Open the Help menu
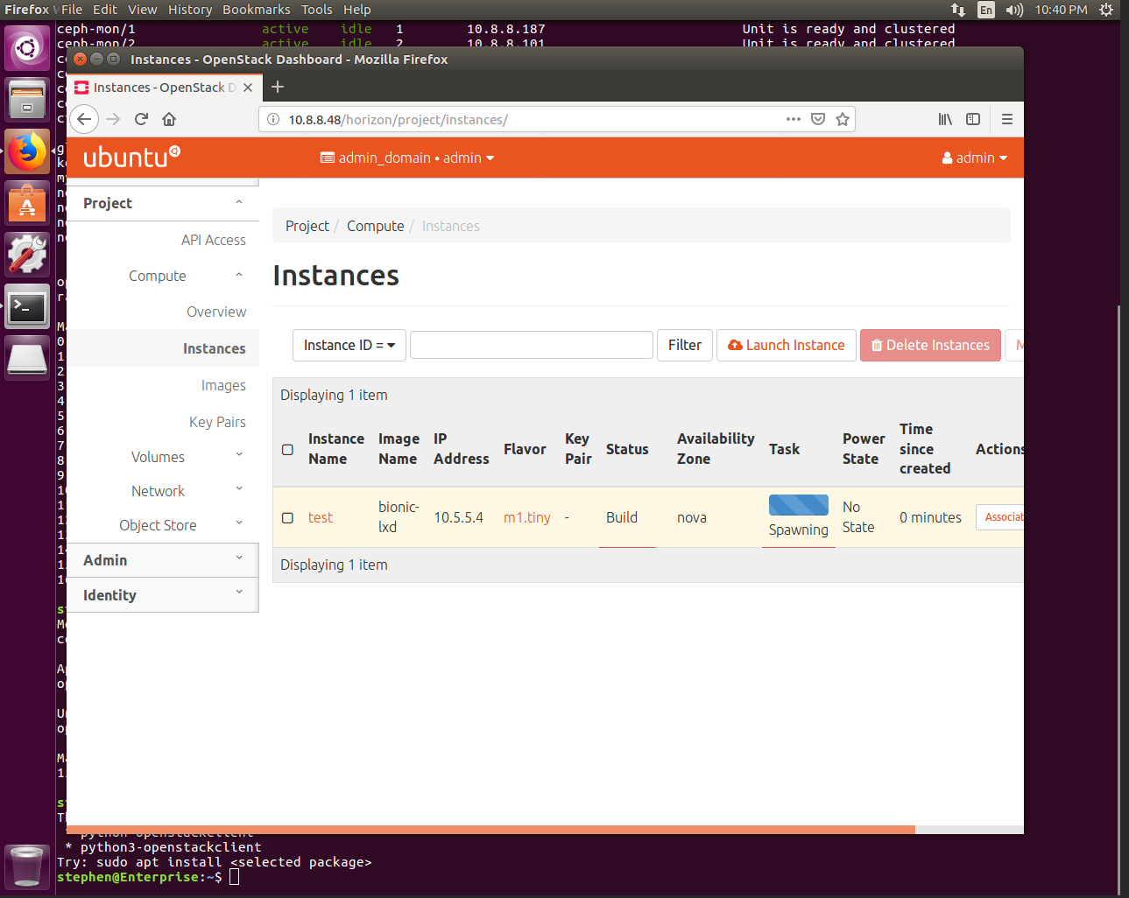 click(357, 10)
